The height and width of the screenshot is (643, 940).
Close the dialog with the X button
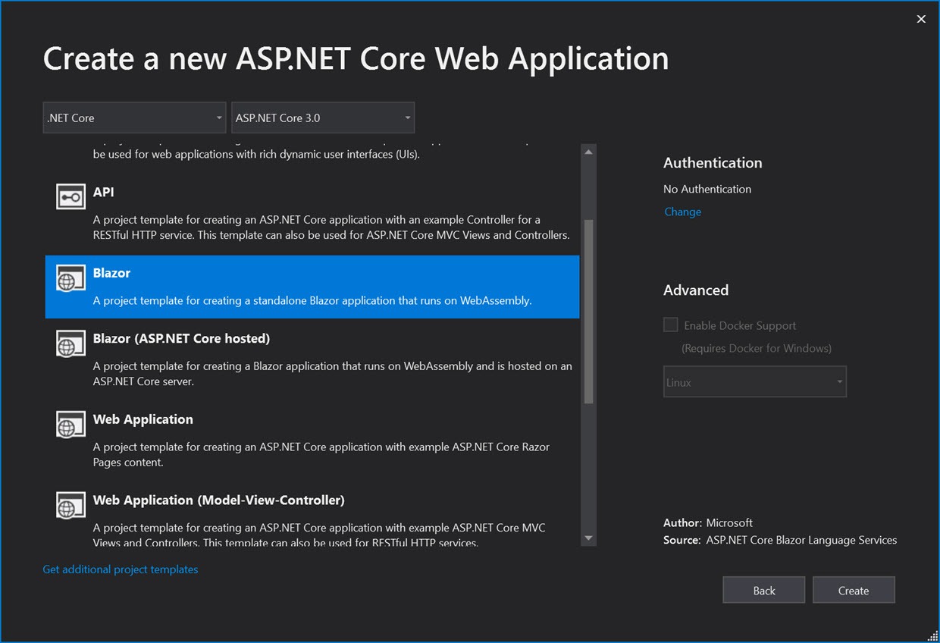coord(921,19)
